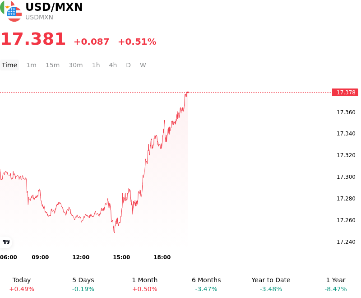Screen dimensions: 361x298
Task: Switch to the 1m interval
Action: pyautogui.click(x=31, y=65)
